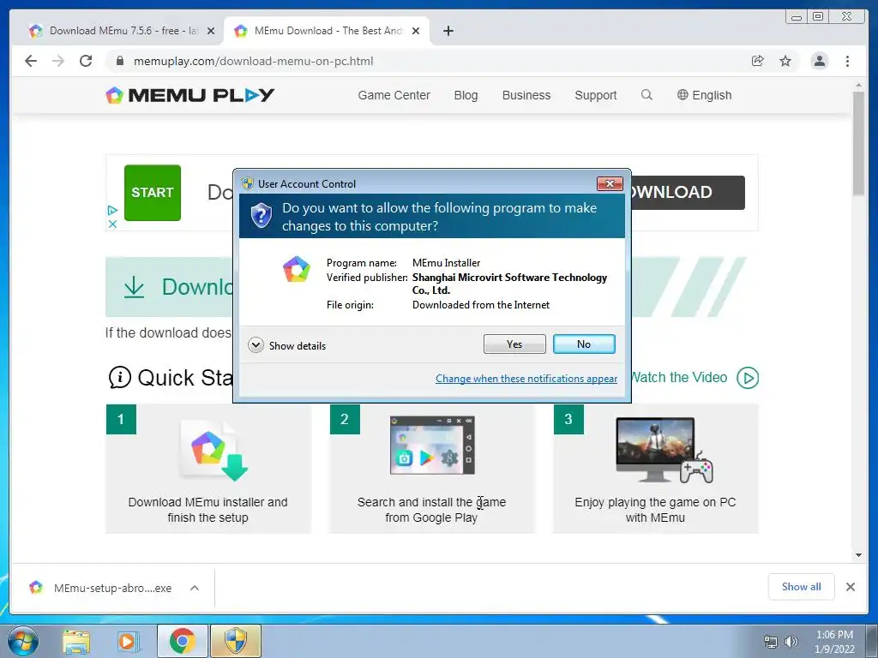
Task: Click the MEmu Installer program icon
Action: [x=296, y=270]
